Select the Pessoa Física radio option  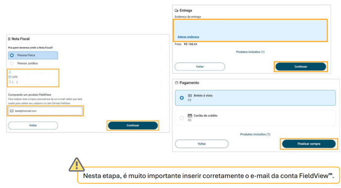coord(33,55)
